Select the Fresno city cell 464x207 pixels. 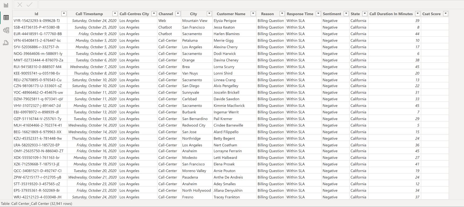[x=188, y=197]
